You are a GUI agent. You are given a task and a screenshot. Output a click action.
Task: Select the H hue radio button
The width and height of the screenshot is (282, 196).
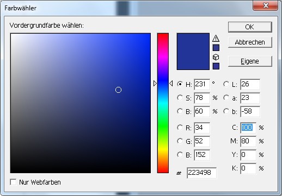180,84
